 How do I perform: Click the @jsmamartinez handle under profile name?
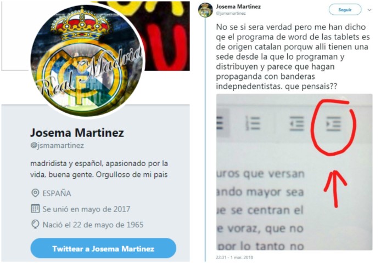(57, 145)
